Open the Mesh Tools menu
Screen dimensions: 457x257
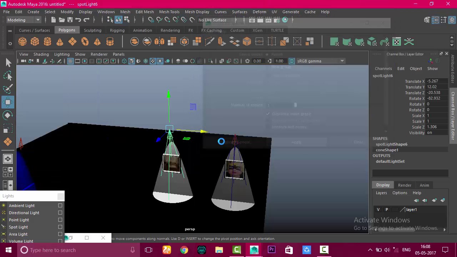click(x=169, y=12)
